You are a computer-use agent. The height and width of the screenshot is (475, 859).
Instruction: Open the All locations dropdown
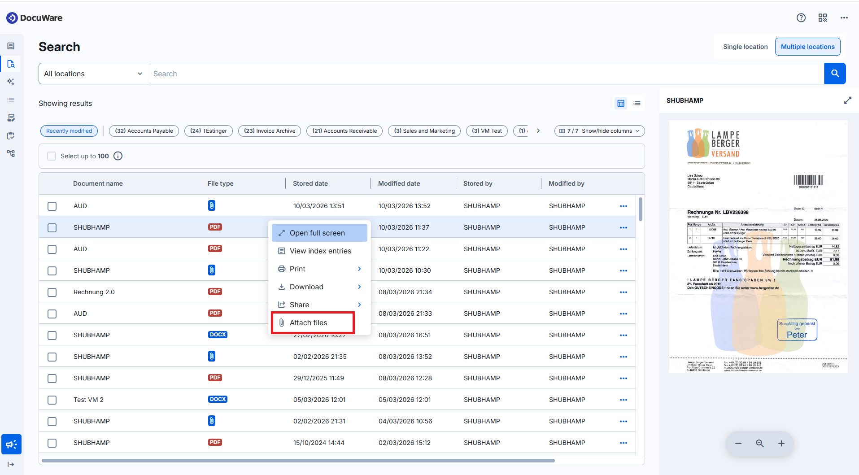(x=94, y=74)
